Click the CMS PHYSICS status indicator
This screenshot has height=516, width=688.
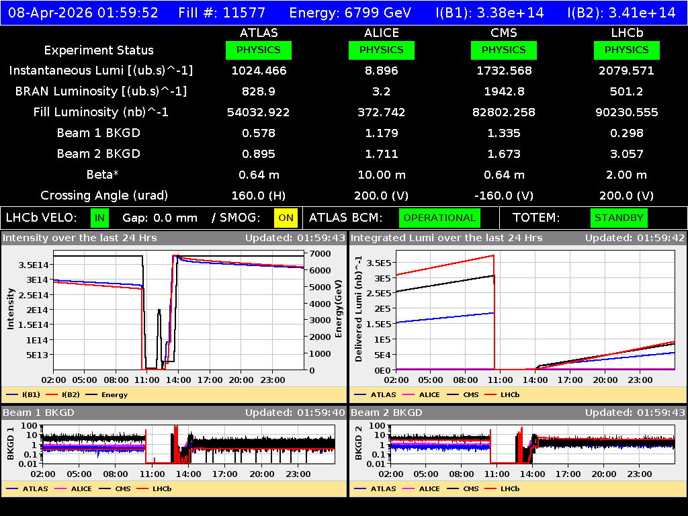(x=504, y=50)
